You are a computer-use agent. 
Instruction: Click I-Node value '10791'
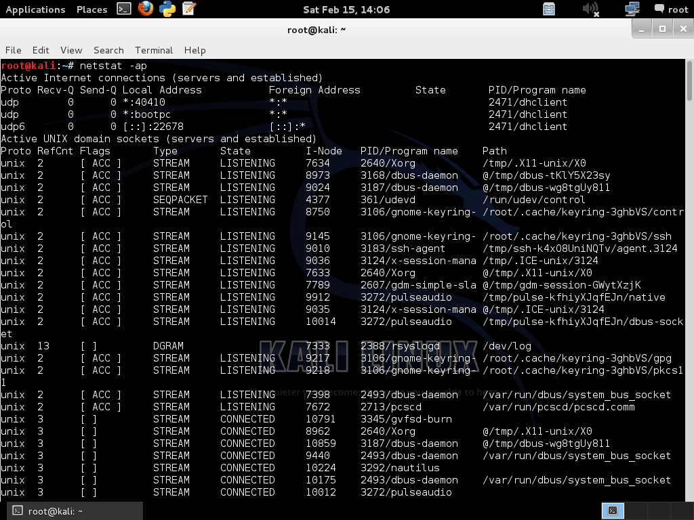coord(321,419)
